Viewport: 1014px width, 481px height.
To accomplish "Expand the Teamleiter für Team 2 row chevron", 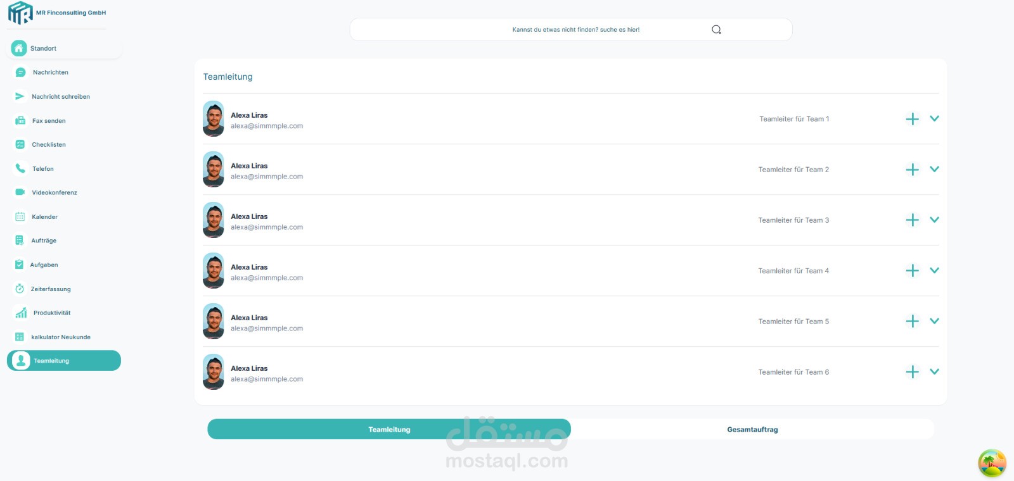I will (x=934, y=169).
